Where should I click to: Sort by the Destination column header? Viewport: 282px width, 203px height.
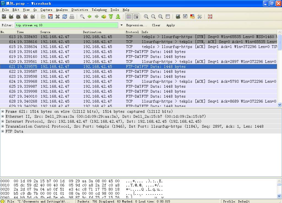tap(104, 32)
